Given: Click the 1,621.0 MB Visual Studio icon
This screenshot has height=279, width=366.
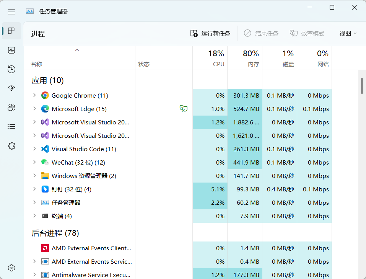Looking at the screenshot, I should pos(45,135).
